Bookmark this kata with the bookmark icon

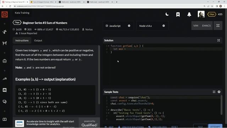[x=178, y=14]
